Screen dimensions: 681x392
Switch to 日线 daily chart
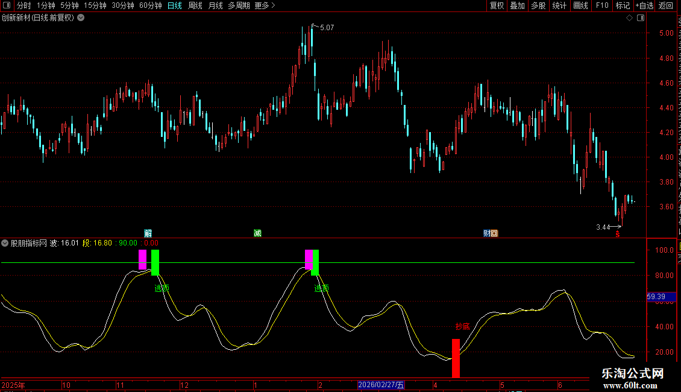click(x=175, y=5)
